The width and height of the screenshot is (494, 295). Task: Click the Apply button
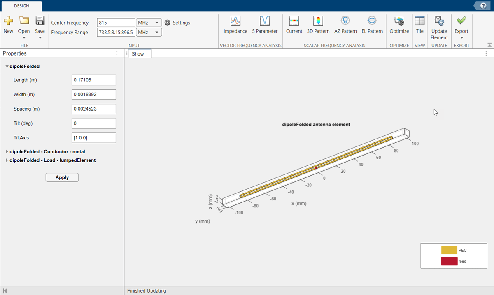click(x=62, y=177)
